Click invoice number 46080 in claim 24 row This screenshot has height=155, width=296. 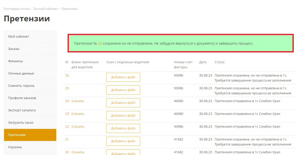point(178,101)
